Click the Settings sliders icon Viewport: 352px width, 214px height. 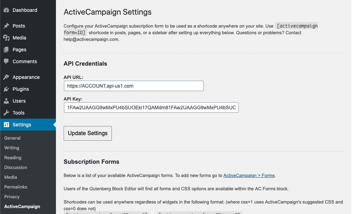[6, 125]
